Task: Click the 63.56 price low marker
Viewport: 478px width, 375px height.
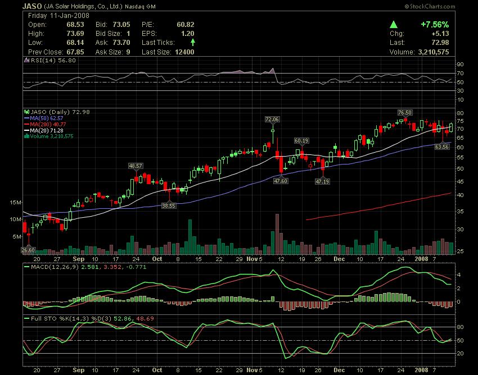Action: pyautogui.click(x=442, y=147)
